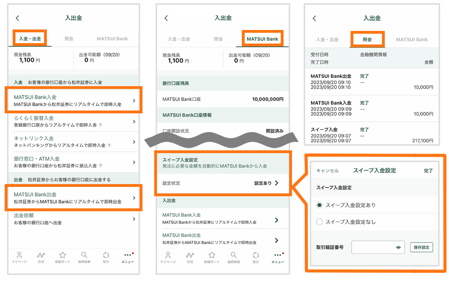
Task: Open MATSUI Bank入金 row chevron in left panel
Action: point(134,100)
